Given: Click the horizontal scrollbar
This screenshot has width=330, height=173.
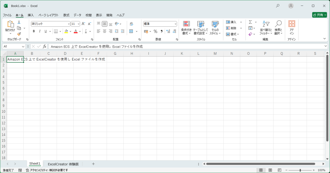Looking at the screenshot, I should pos(260,164).
